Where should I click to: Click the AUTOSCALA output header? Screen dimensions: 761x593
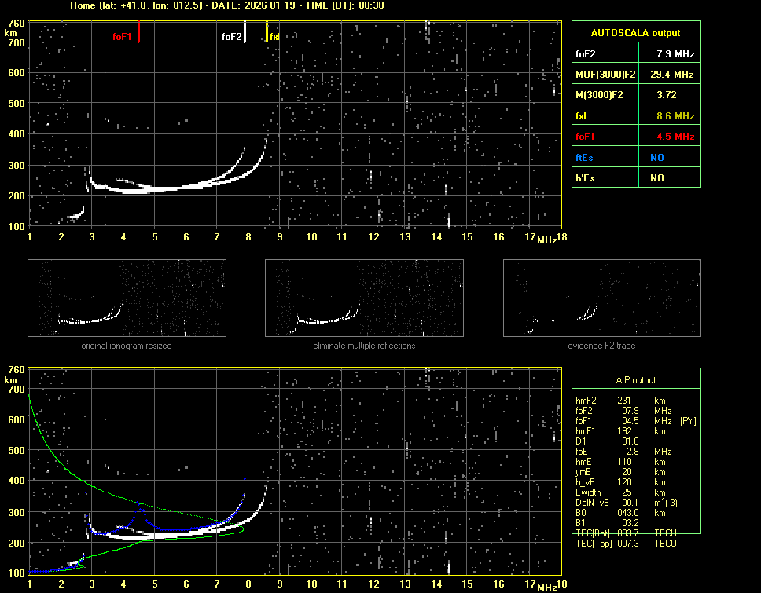(x=635, y=33)
